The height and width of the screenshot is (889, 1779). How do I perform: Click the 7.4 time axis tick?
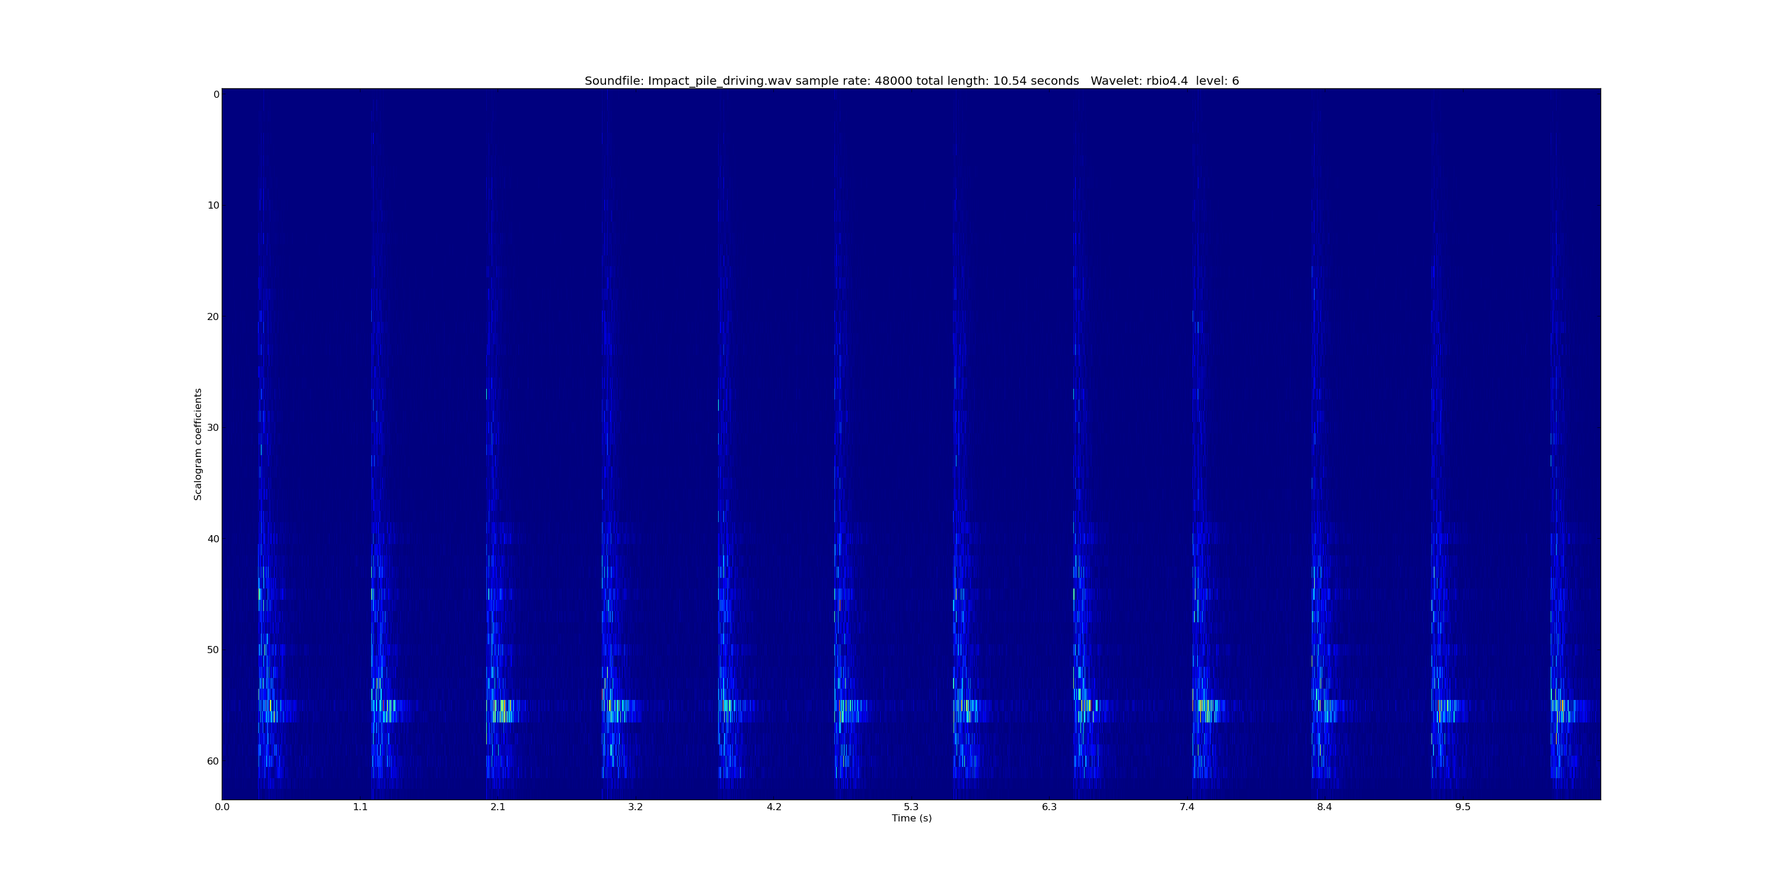pyautogui.click(x=1187, y=807)
